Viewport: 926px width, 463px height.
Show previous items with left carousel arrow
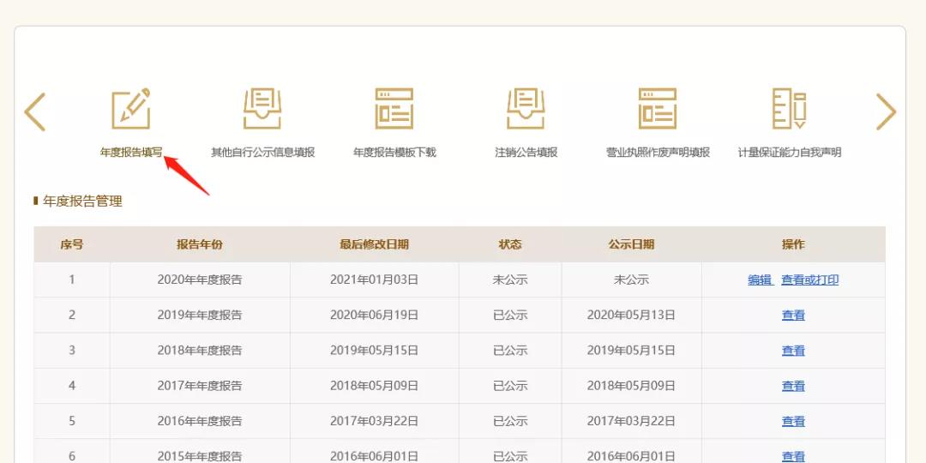click(35, 111)
